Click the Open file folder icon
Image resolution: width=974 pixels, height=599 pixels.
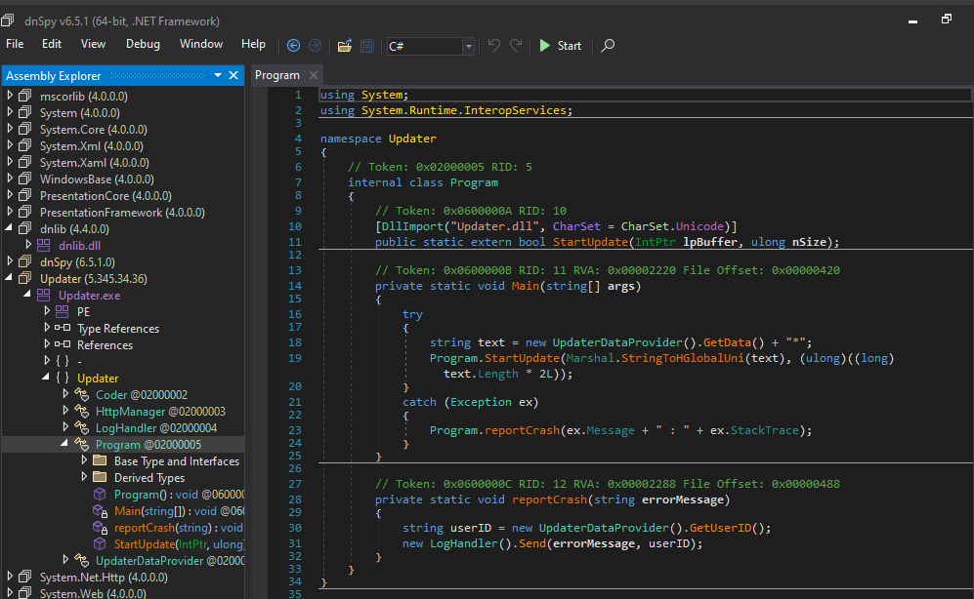[x=344, y=45]
